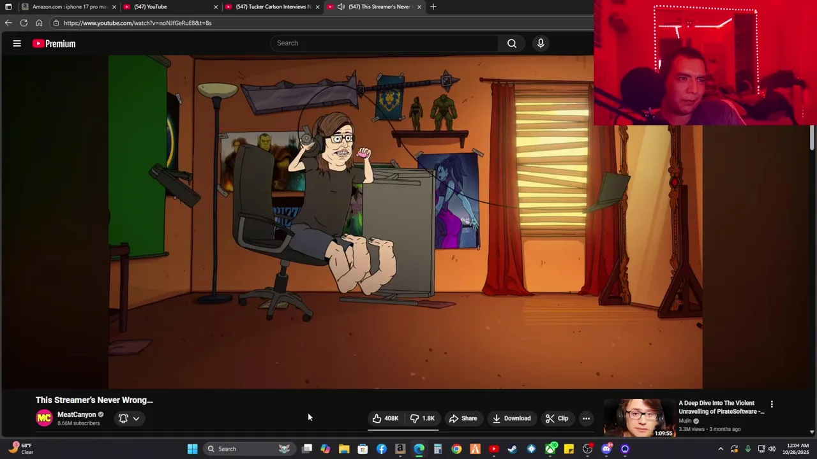Mute tab via the speaker icon
The width and height of the screenshot is (817, 459).
(341, 7)
